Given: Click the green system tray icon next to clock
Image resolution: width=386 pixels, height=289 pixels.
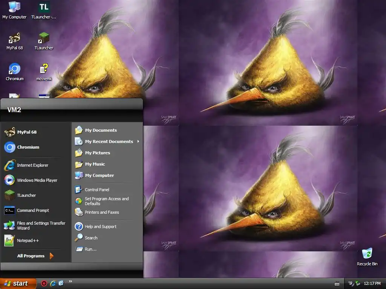Looking at the screenshot, I should (x=358, y=283).
